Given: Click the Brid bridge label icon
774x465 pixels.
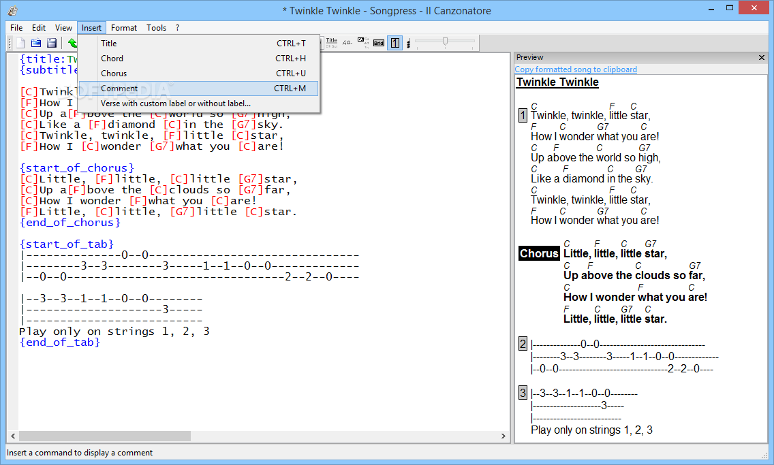Looking at the screenshot, I should [x=379, y=44].
